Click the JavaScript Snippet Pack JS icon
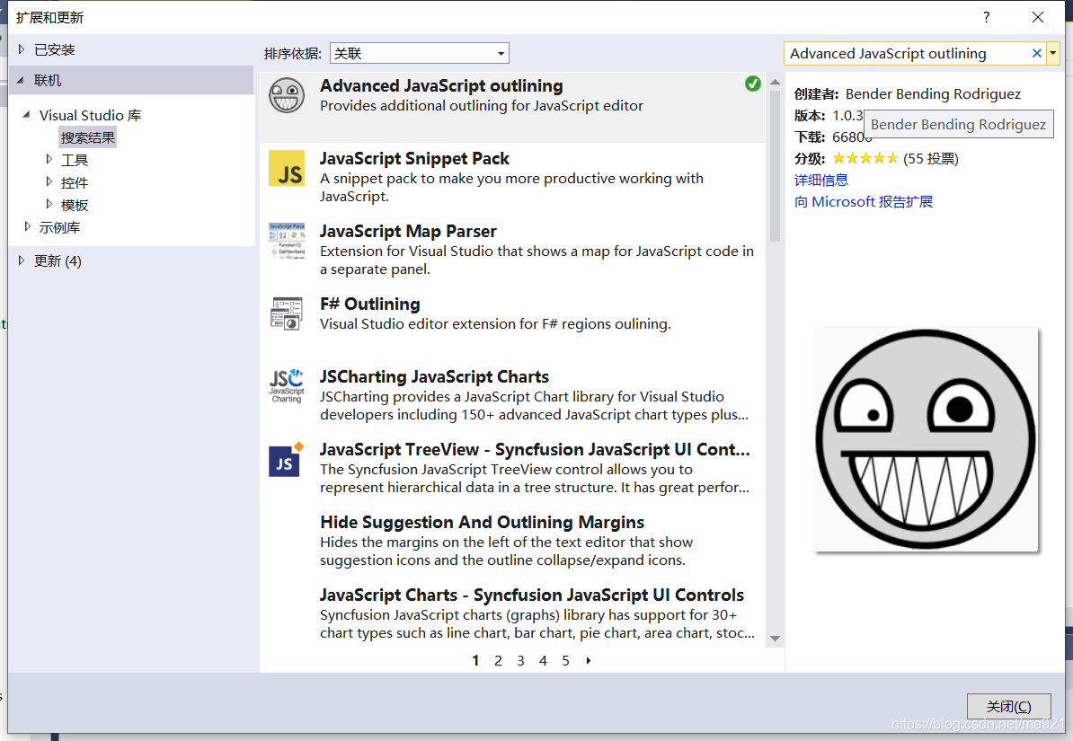1073x741 pixels. point(286,168)
